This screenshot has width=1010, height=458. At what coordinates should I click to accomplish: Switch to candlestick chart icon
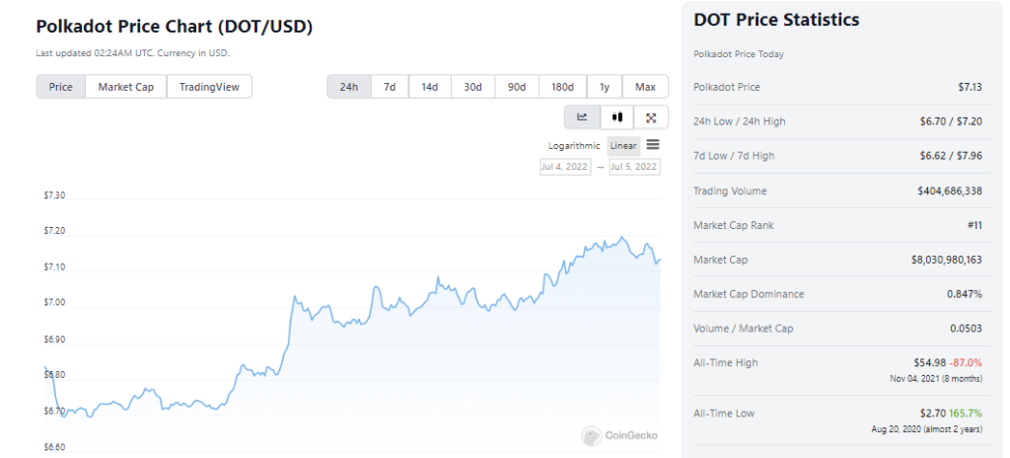(x=617, y=117)
